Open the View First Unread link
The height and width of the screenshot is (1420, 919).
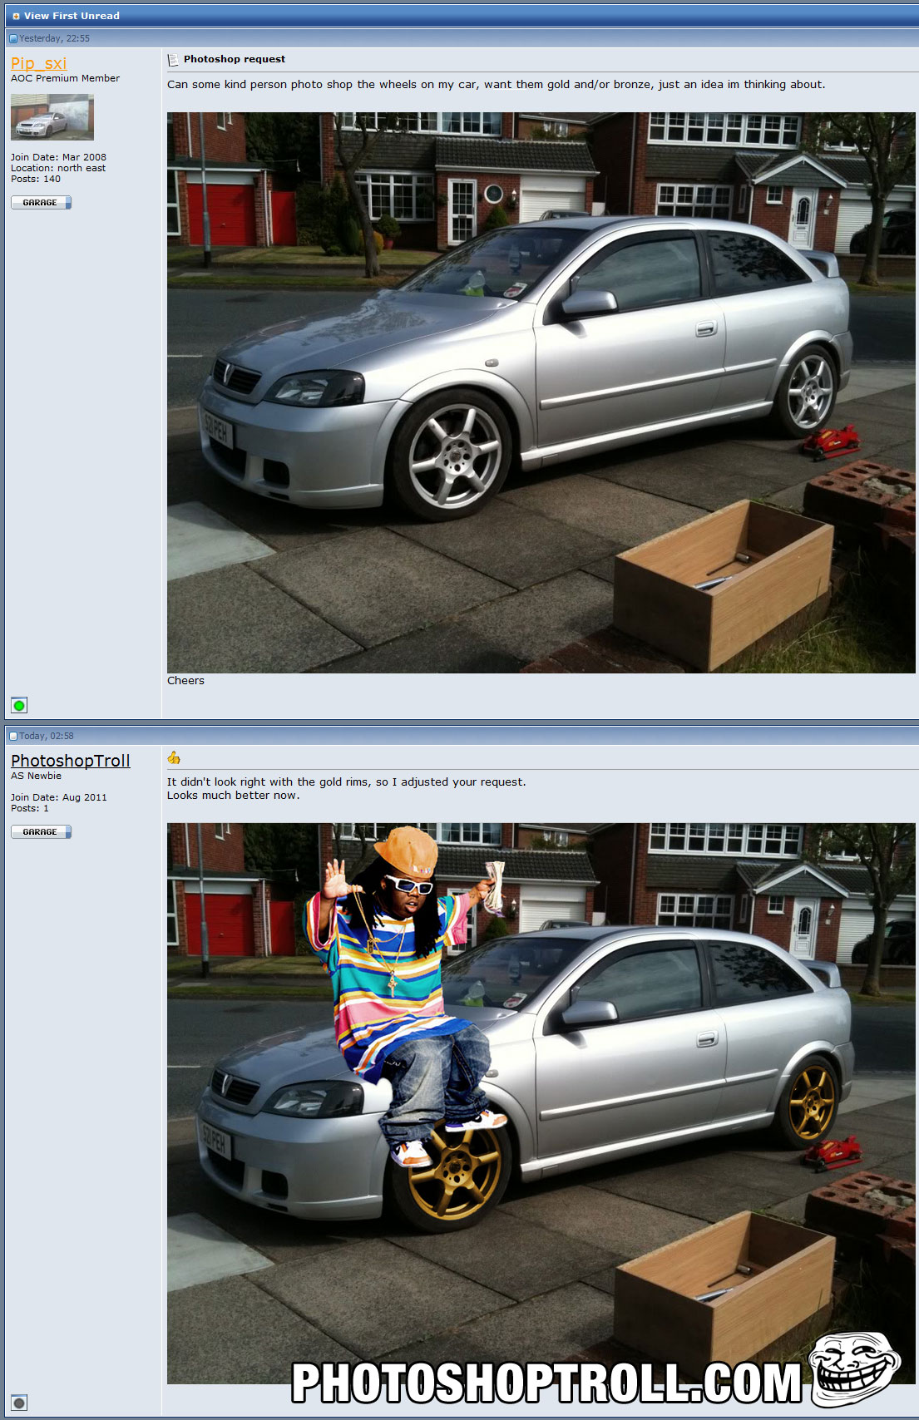pos(72,16)
